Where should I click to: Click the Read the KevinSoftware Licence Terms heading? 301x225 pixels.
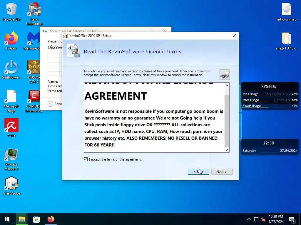133,52
